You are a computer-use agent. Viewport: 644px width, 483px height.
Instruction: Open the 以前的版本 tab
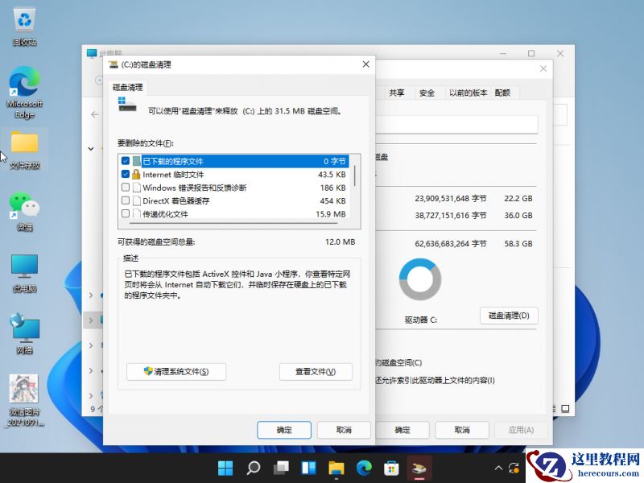click(x=470, y=92)
